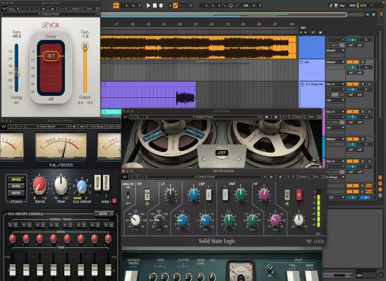The height and width of the screenshot is (281, 386).
Task: Click the red NLS DRIVE knob
Action: tap(39, 185)
